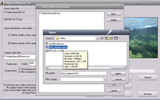Screen dimensions: 160x100
Task: Select the sw320x180.avi file icon
Action: tap(47, 44)
